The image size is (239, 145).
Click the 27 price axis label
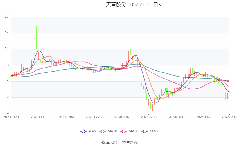click(x=7, y=17)
